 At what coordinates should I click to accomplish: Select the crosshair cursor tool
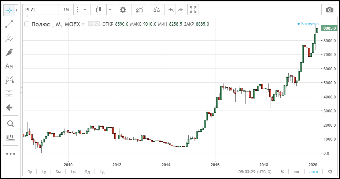(9, 10)
